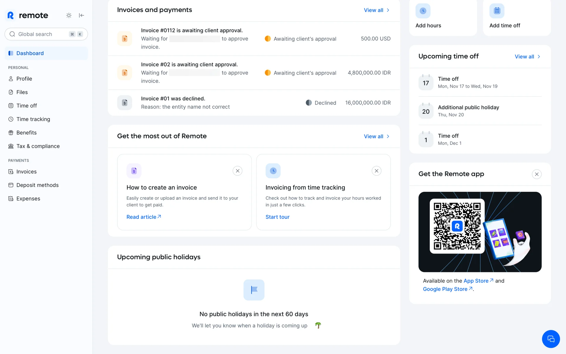
Task: Dismiss the Invoicing from time tracking card
Action: pos(376,171)
